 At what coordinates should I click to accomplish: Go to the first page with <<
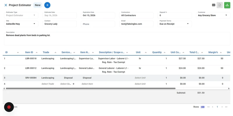(208, 107)
